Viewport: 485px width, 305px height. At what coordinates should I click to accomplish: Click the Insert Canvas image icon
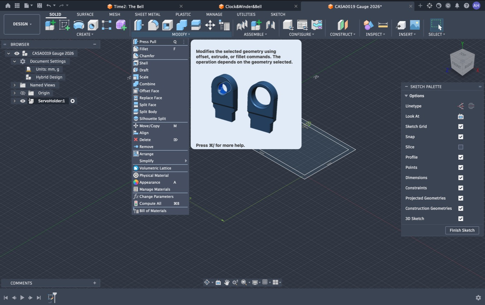[415, 25]
